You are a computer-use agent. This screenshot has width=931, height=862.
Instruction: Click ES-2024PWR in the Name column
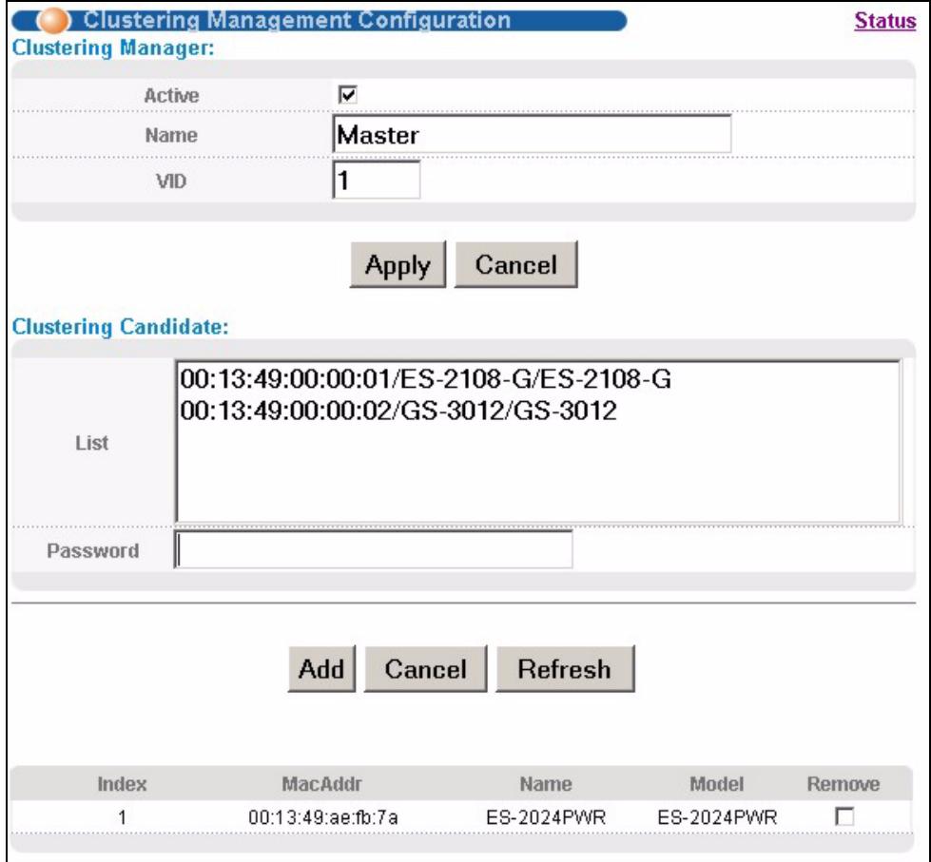point(546,817)
